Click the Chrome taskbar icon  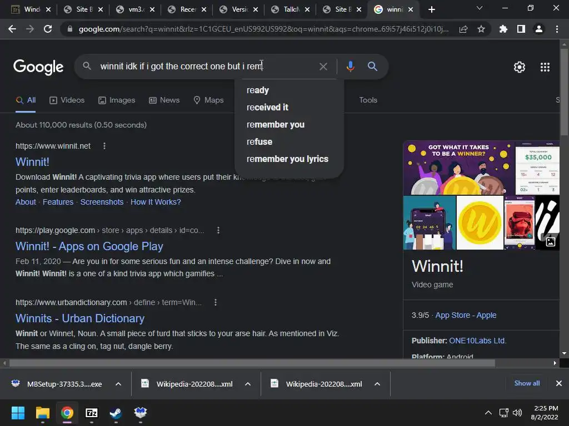tap(67, 413)
